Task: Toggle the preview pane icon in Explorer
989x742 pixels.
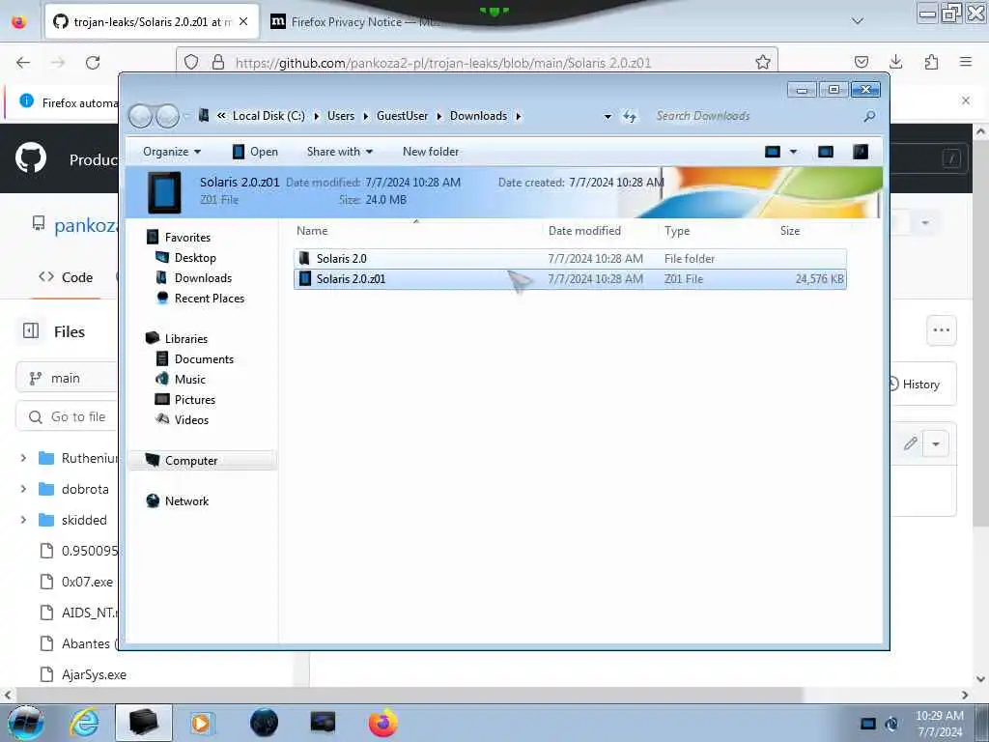Action: [x=825, y=152]
